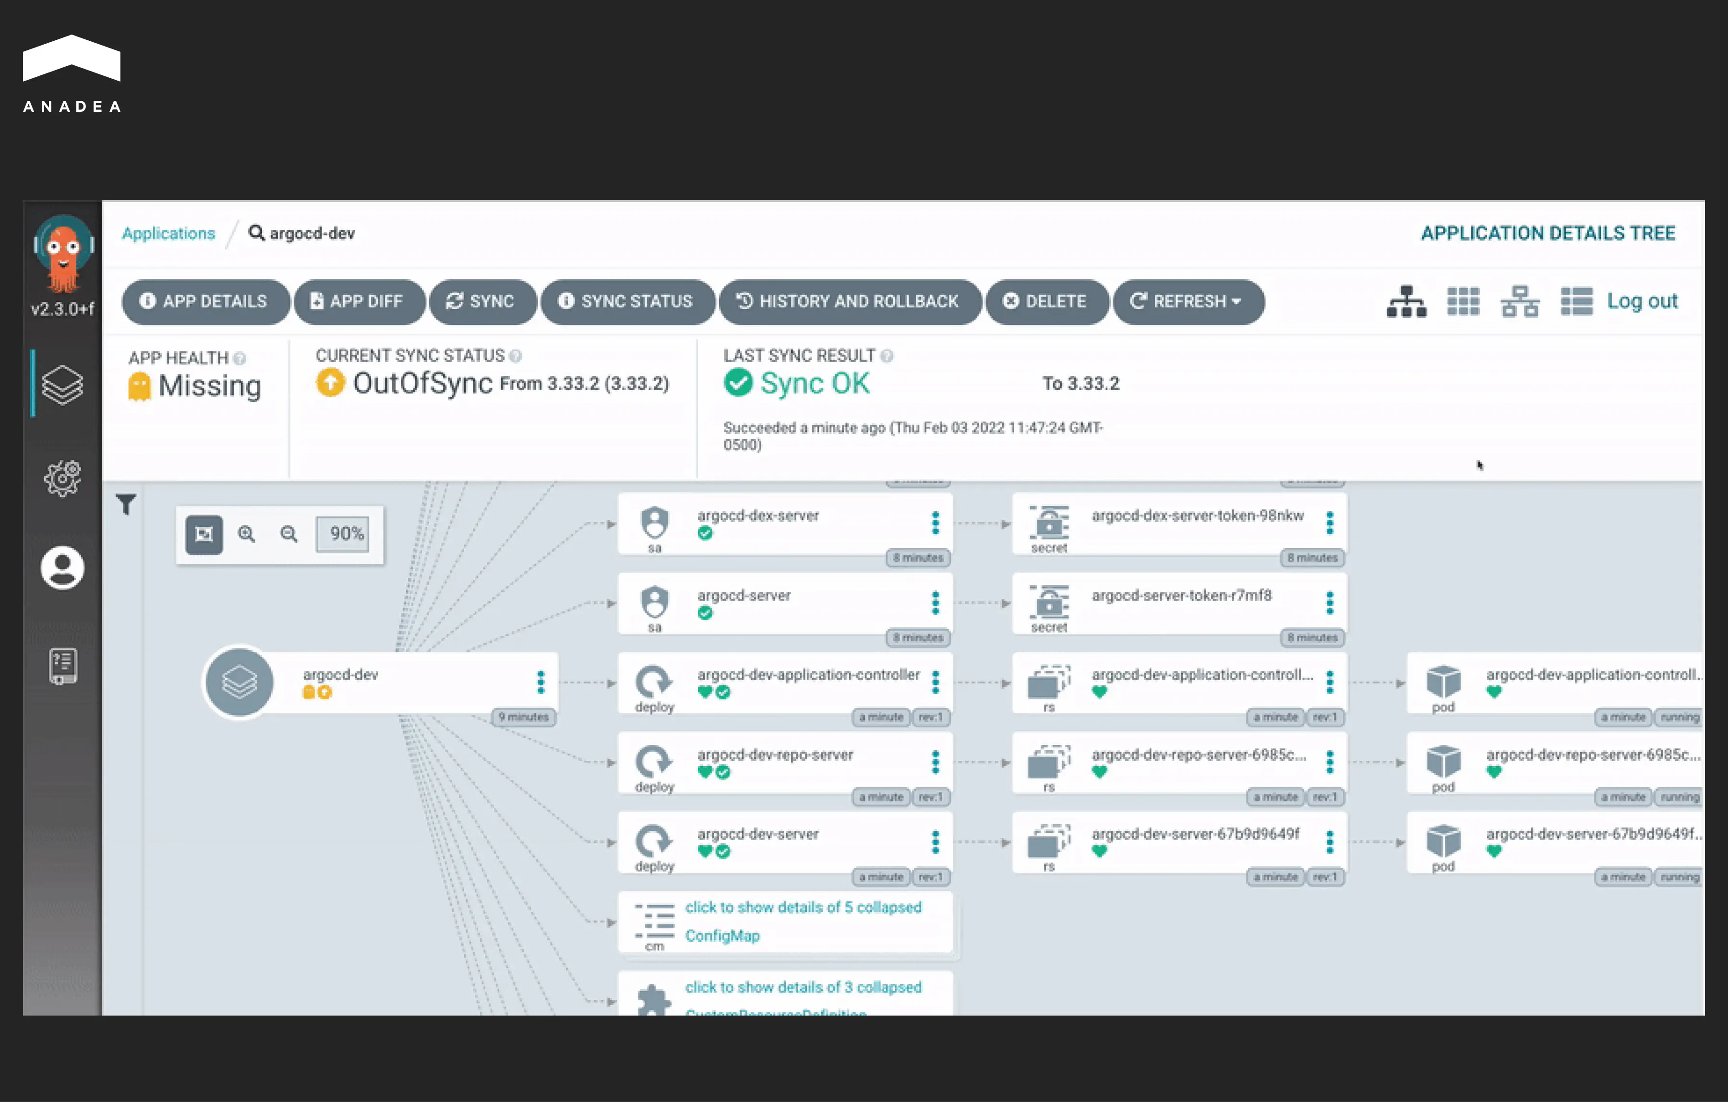Viewport: 1728px width, 1102px height.
Task: Click the argocd-dex-server service account icon
Action: tap(654, 522)
